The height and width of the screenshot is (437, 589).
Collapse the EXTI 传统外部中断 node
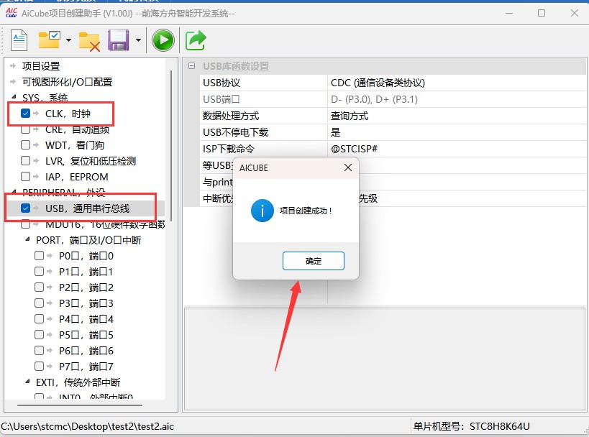click(27, 382)
